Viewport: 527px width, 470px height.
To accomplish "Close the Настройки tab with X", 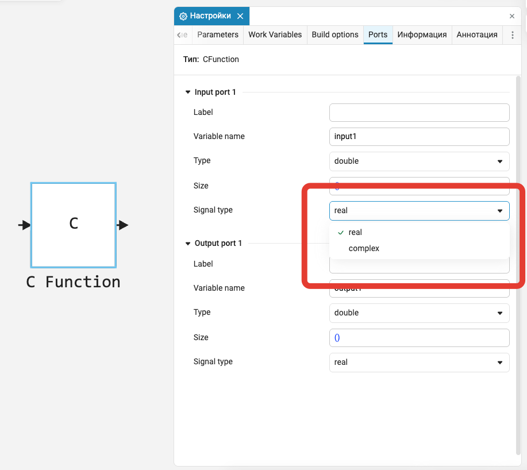I will pyautogui.click(x=240, y=16).
